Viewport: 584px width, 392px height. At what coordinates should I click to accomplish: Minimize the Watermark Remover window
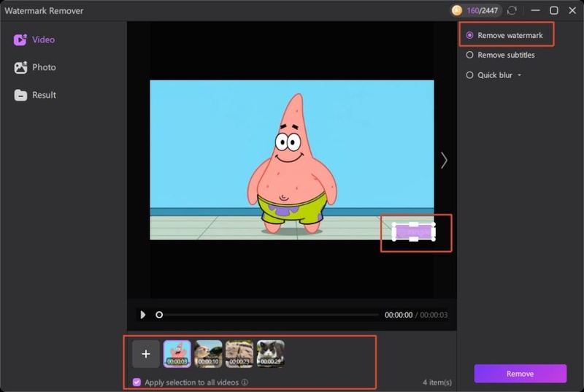536,10
